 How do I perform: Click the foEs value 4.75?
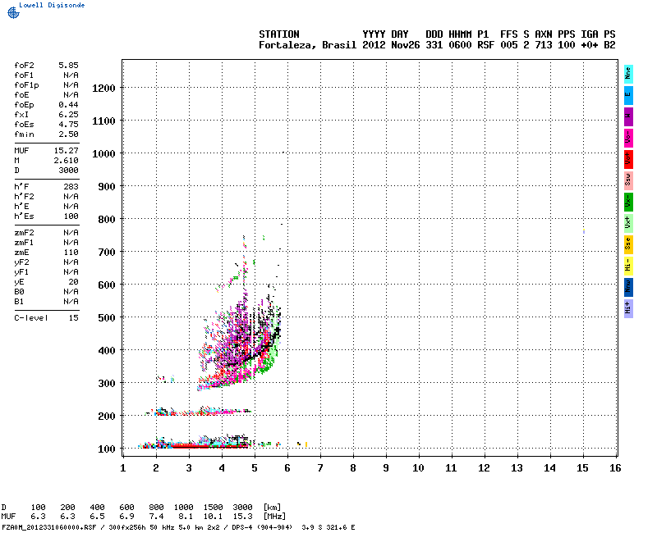click(68, 125)
